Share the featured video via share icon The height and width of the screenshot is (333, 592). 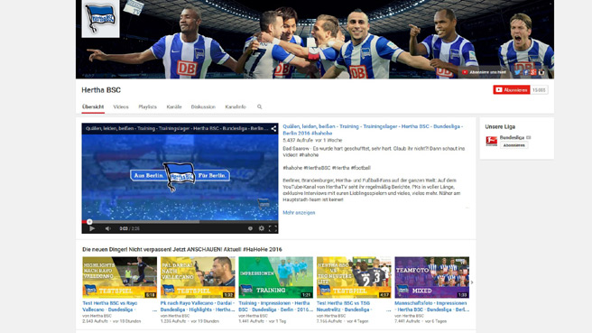(273, 129)
